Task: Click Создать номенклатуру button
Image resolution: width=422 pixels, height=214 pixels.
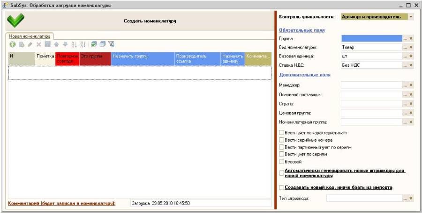Action: point(150,21)
